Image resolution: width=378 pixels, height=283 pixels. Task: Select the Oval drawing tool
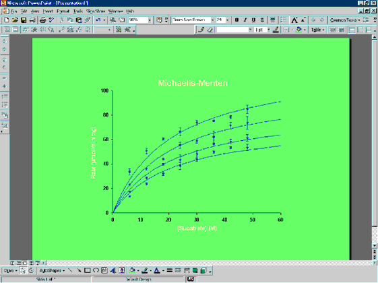(96, 270)
